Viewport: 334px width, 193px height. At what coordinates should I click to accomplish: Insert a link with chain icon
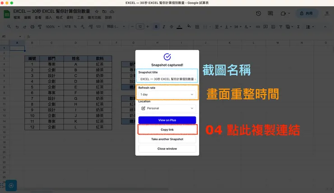click(258, 27)
